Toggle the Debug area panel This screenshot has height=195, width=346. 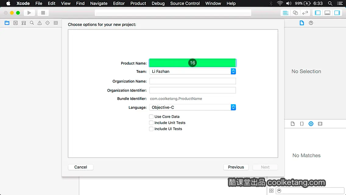click(327, 13)
